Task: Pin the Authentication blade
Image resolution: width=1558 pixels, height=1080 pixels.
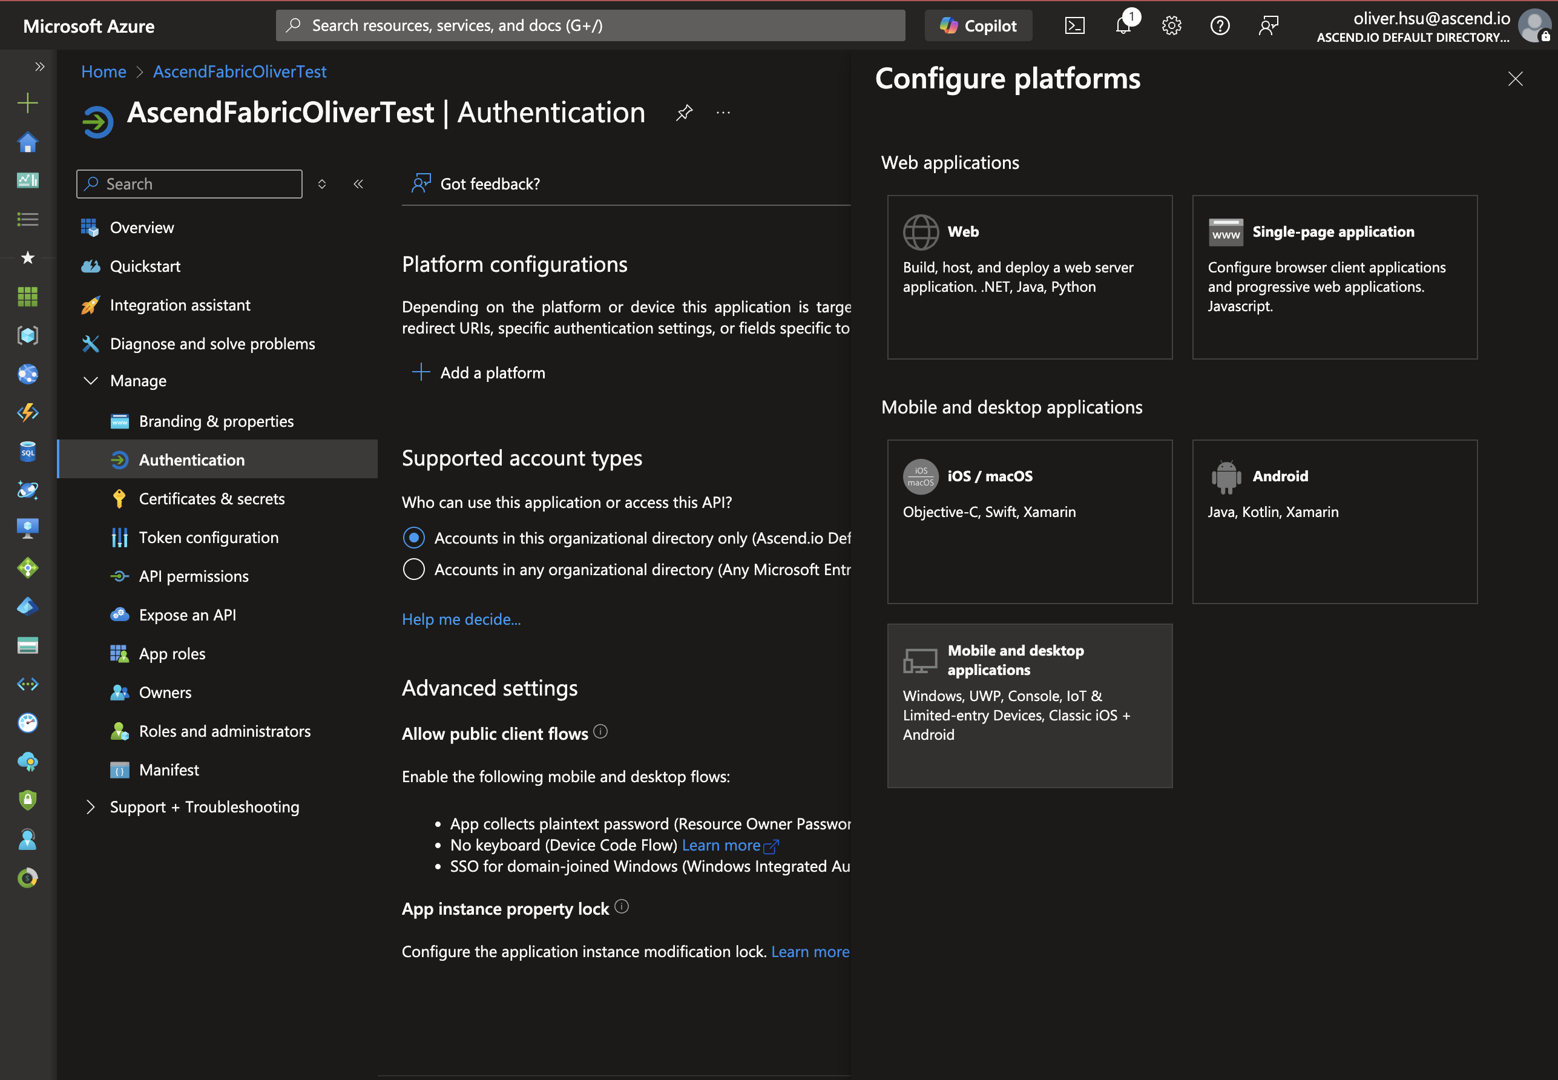Action: tap(684, 113)
